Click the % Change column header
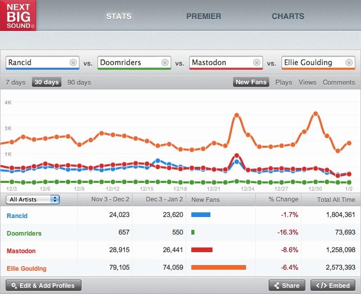The height and width of the screenshot is (294, 361). 284,199
